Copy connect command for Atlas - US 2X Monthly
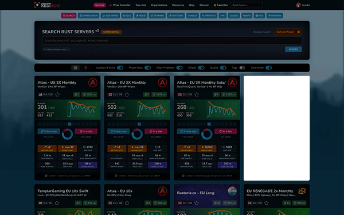This screenshot has width=344, height=215. click(x=67, y=176)
